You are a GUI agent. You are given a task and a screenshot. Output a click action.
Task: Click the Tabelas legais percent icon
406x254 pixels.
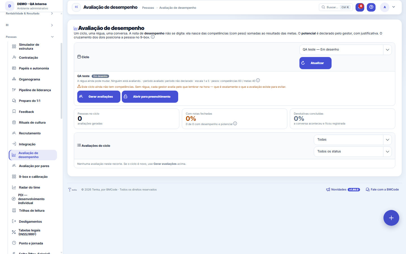[14, 232]
